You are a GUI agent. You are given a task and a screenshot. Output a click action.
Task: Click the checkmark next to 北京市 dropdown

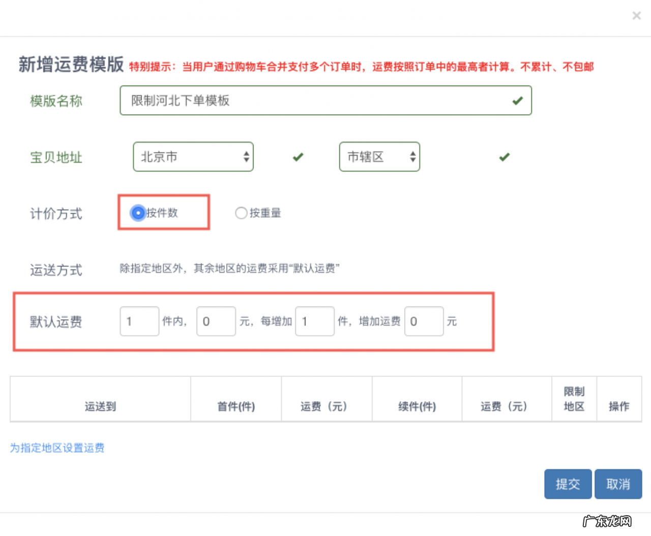point(298,157)
